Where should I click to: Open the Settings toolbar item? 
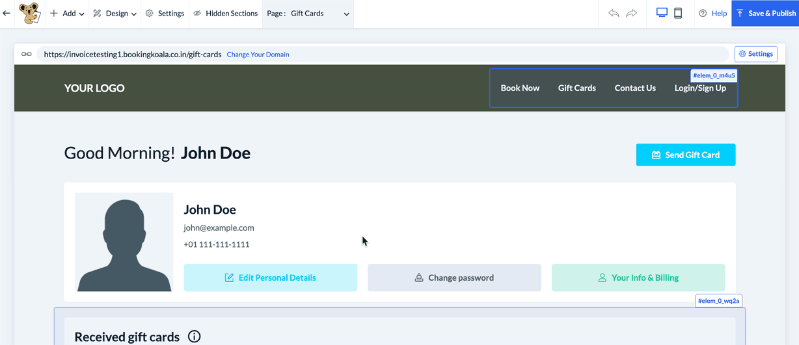click(x=165, y=13)
